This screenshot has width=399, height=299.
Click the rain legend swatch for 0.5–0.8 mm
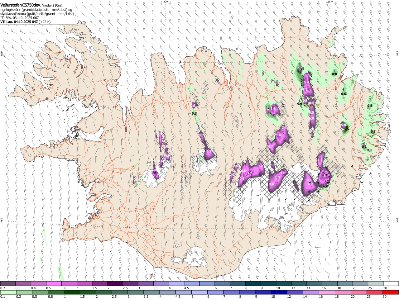point(40,292)
